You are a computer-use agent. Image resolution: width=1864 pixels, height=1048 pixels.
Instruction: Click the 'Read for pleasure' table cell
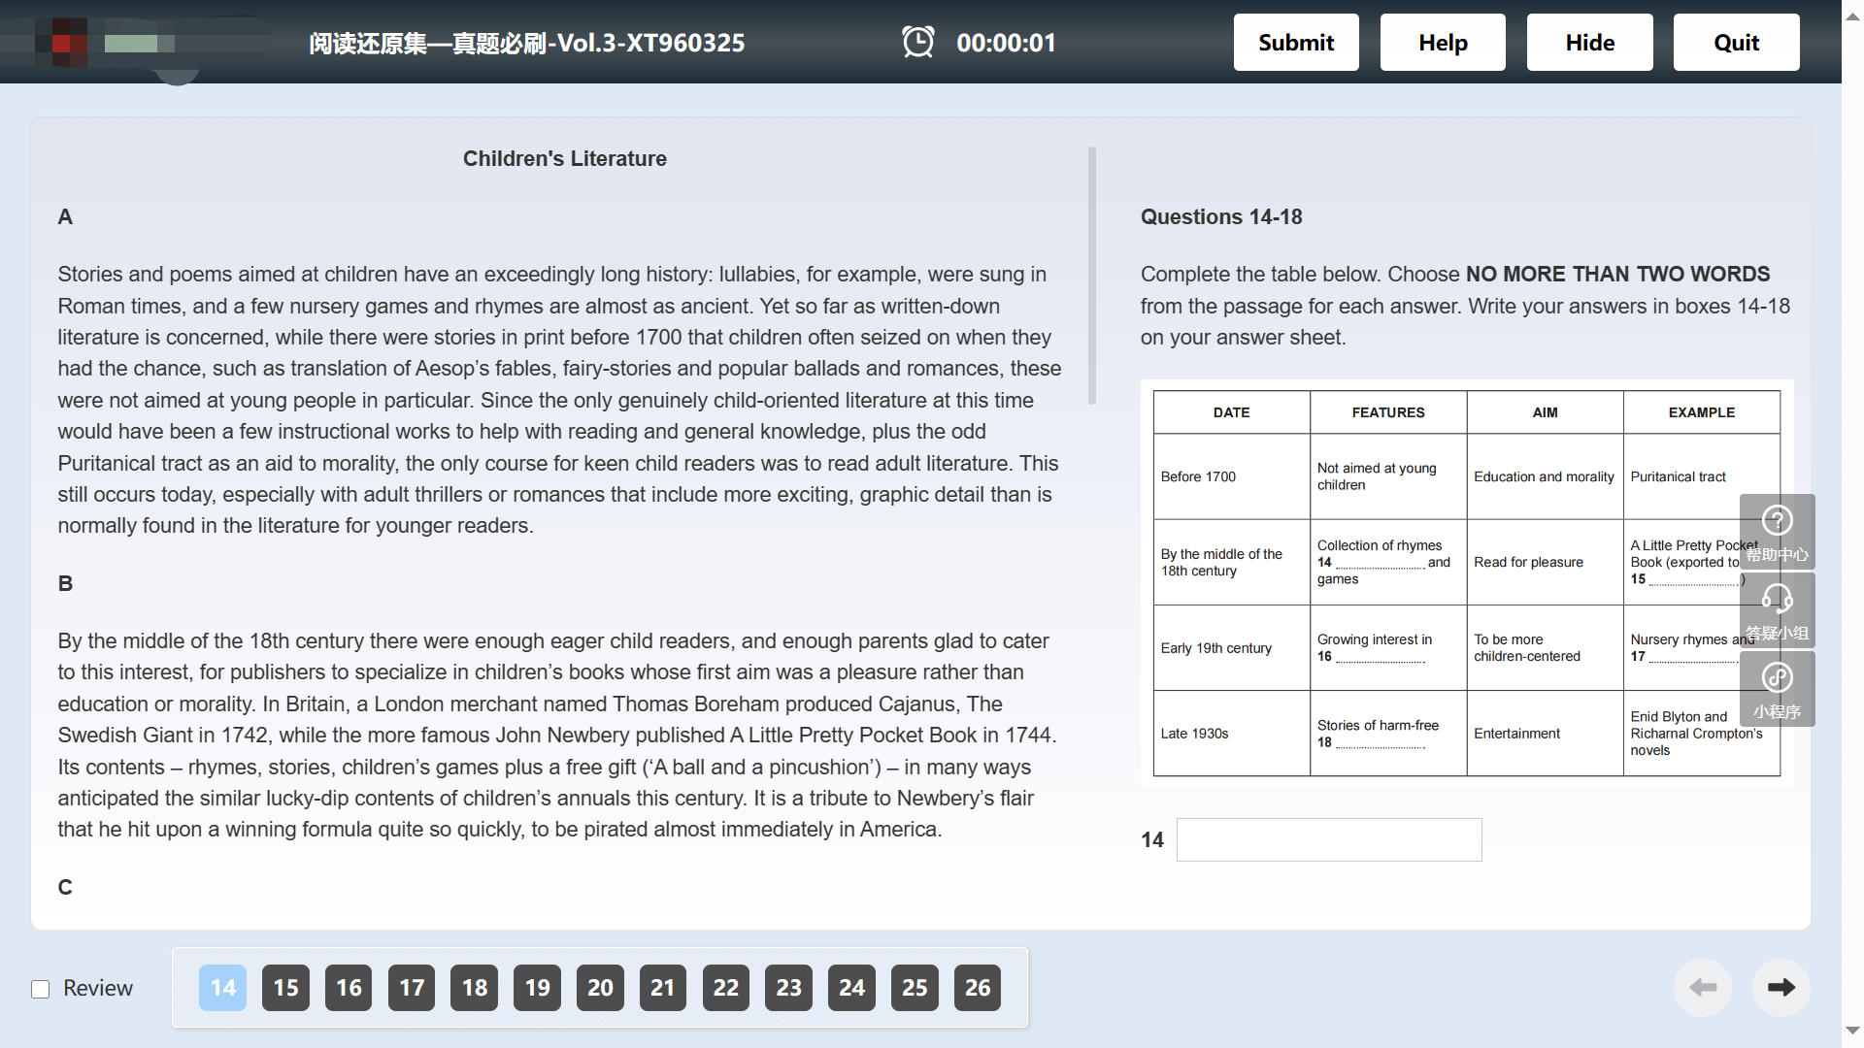[x=1545, y=562]
